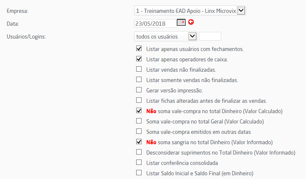
Task: Click the red back arrow icon beside the date
Action: pyautogui.click(x=191, y=22)
